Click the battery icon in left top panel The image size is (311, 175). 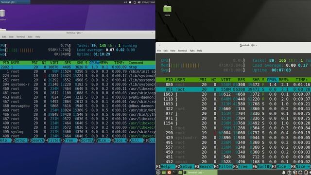pos(135,2)
